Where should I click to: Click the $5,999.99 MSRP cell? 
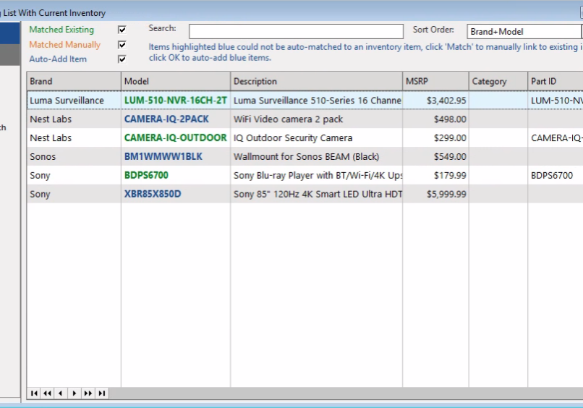click(x=435, y=194)
